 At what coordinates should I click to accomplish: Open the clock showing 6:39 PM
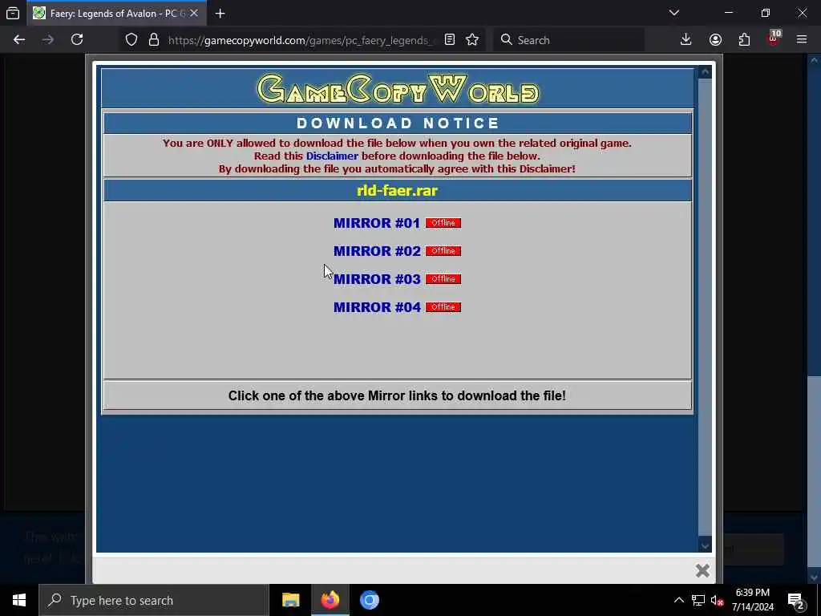[752, 600]
